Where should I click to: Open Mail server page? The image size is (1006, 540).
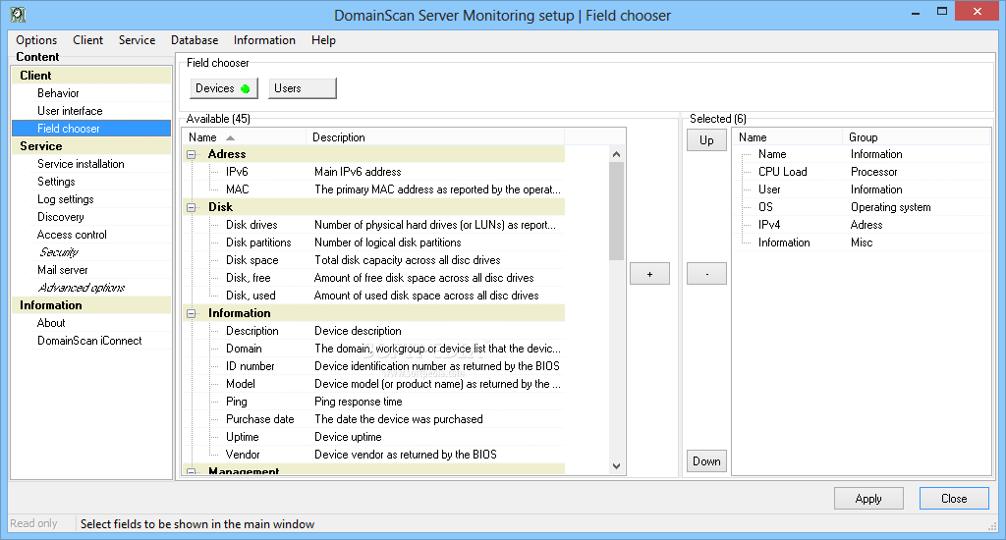coord(62,270)
